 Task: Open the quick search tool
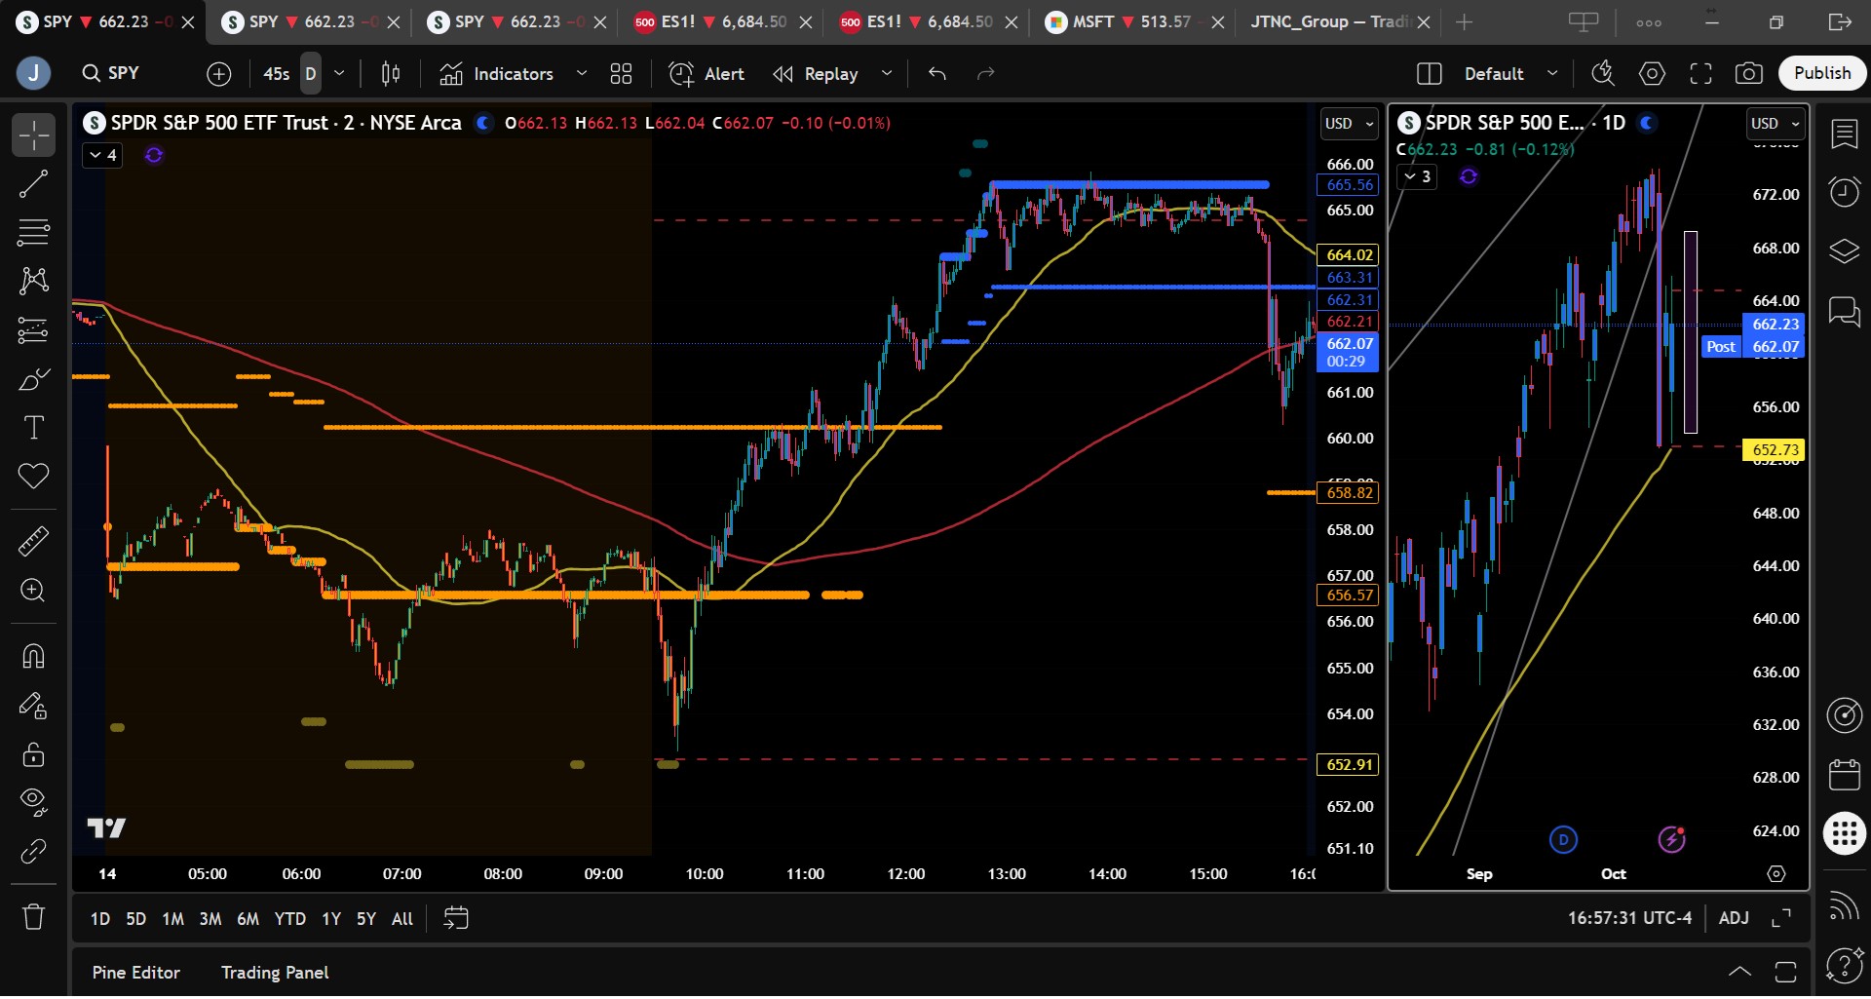point(1603,73)
